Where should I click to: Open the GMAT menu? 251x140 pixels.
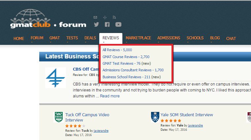click(x=54, y=38)
